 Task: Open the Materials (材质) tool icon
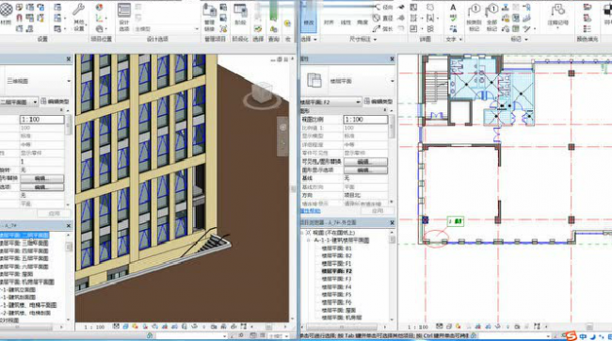[x=6, y=13]
